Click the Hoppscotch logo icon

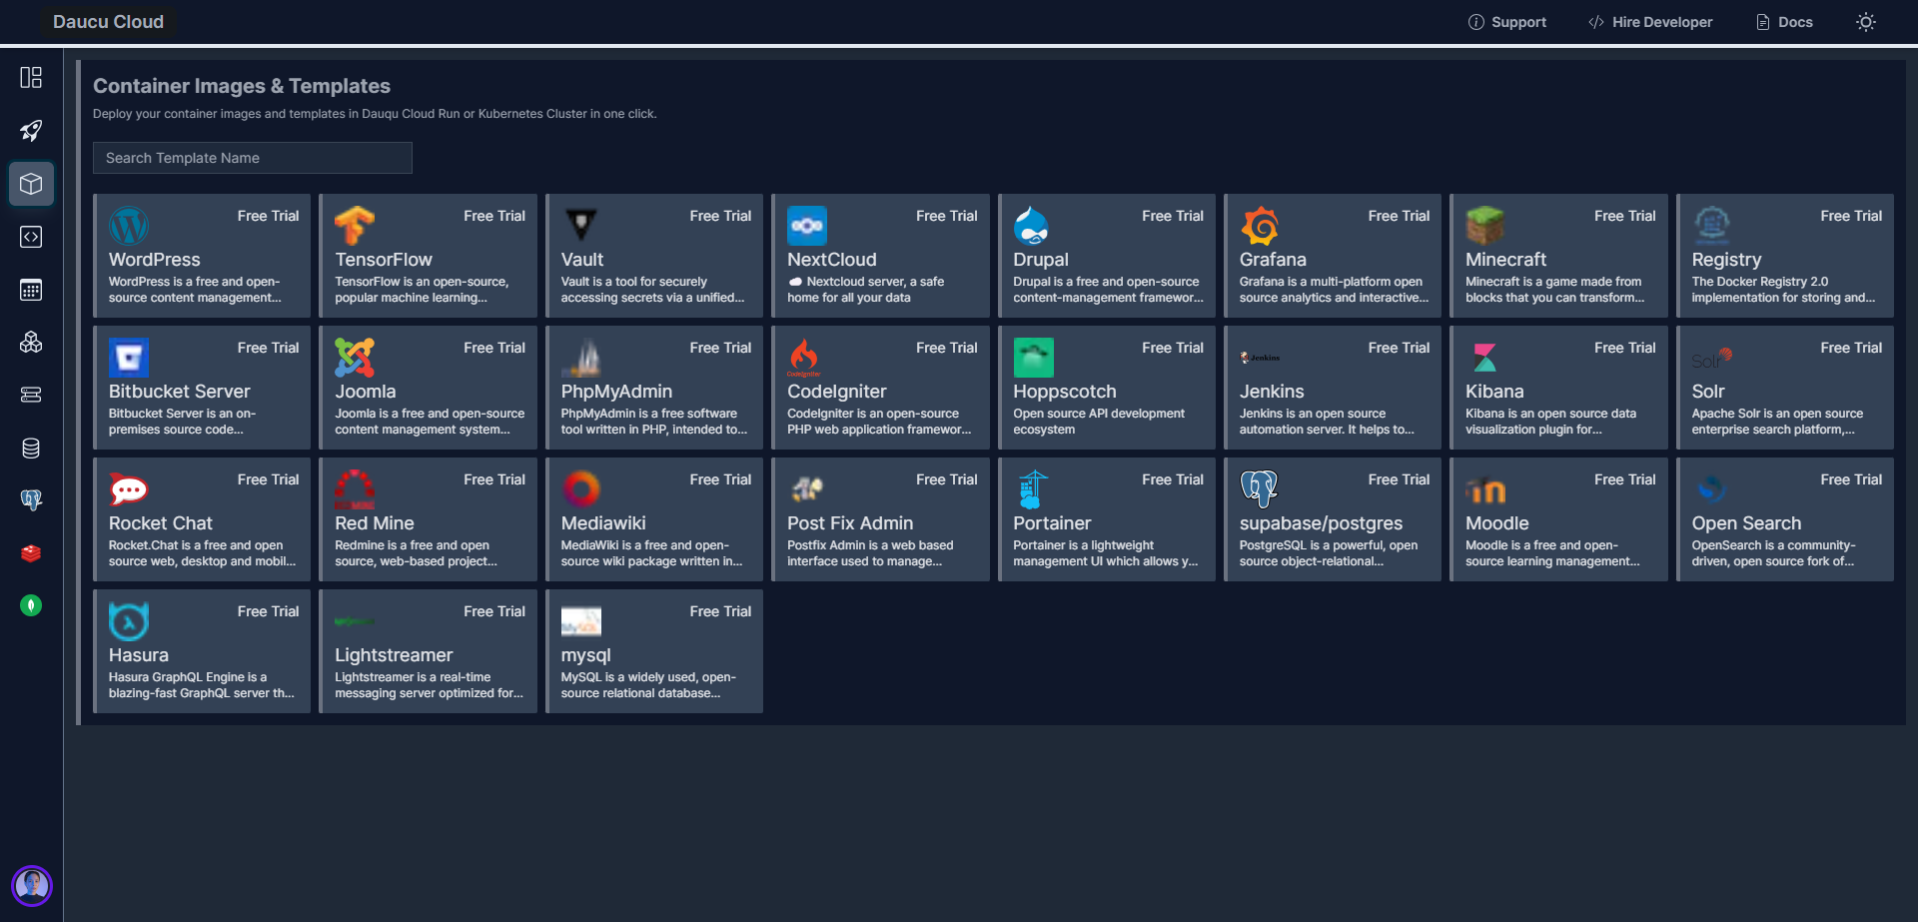click(1033, 358)
